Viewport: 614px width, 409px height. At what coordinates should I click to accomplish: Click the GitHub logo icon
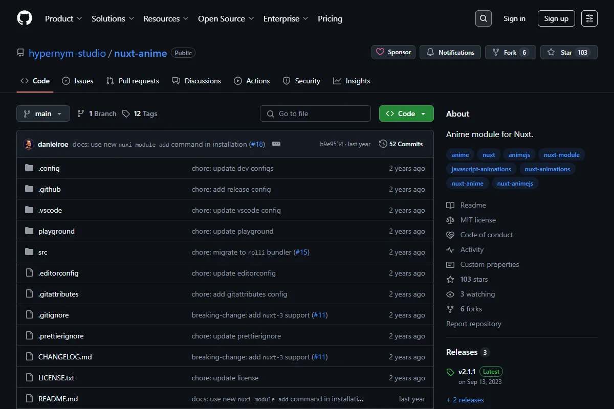[x=25, y=18]
